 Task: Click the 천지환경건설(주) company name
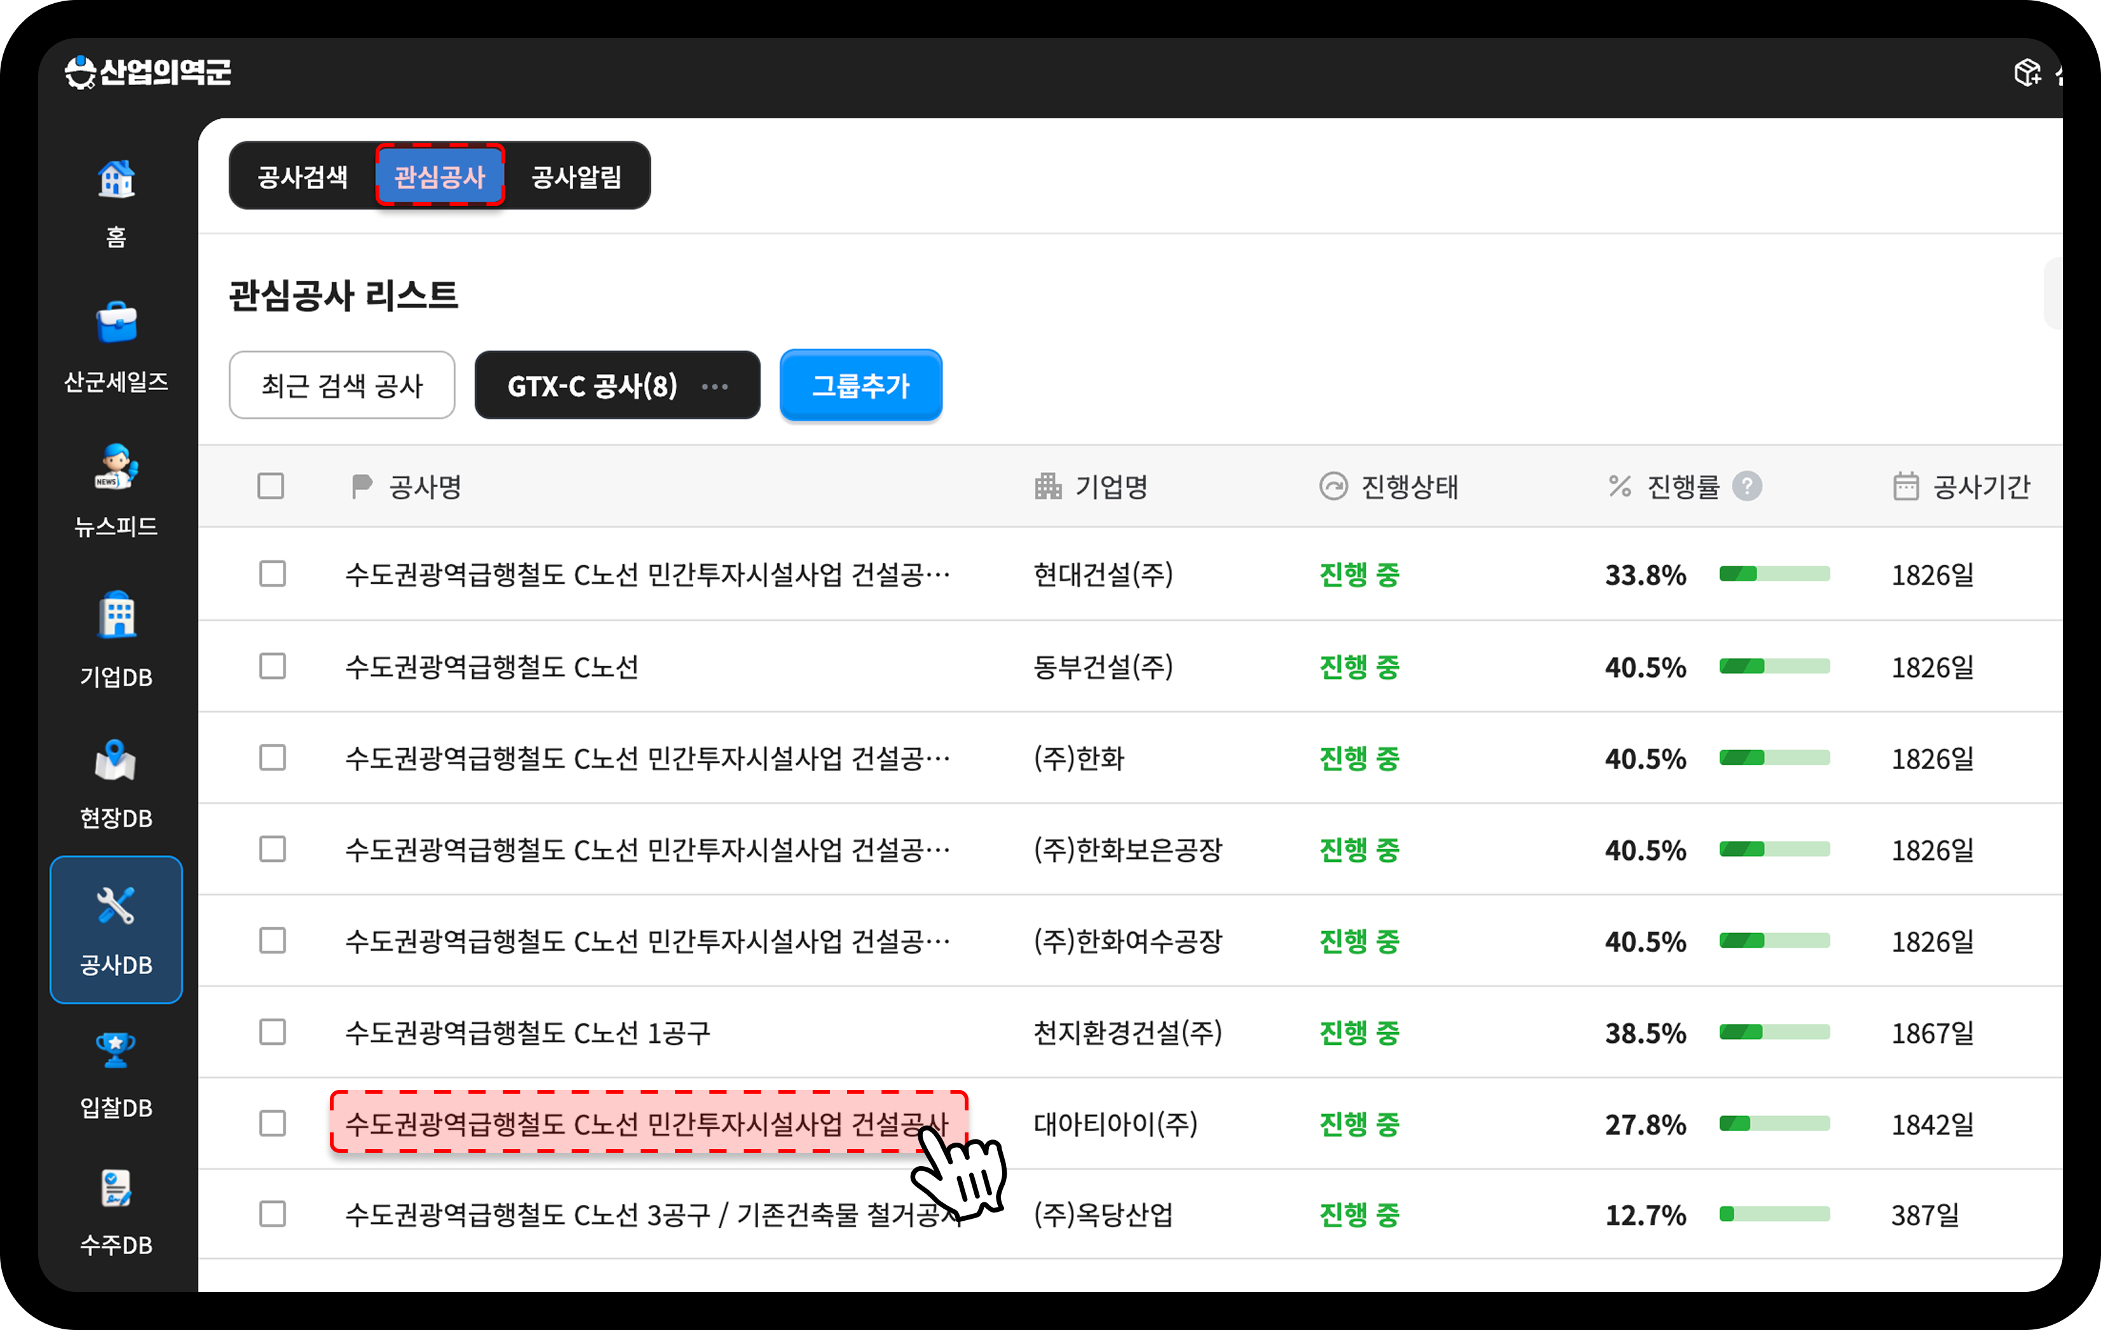point(1128,1033)
